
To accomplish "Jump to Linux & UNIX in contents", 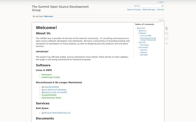I will coord(146,36).
